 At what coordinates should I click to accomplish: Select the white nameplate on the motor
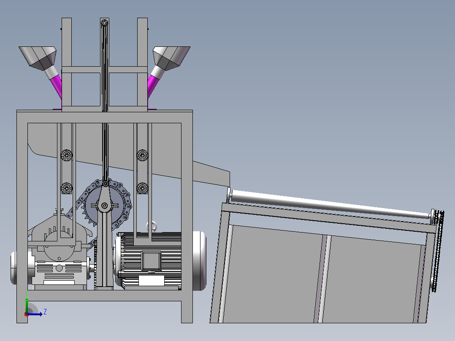[152, 281]
